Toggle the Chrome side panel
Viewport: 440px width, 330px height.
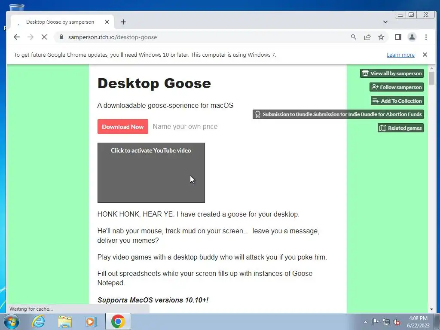398,37
